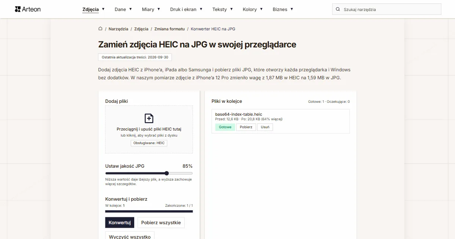Open the Zdjęcia menu
The width and height of the screenshot is (455, 239).
[x=91, y=9]
